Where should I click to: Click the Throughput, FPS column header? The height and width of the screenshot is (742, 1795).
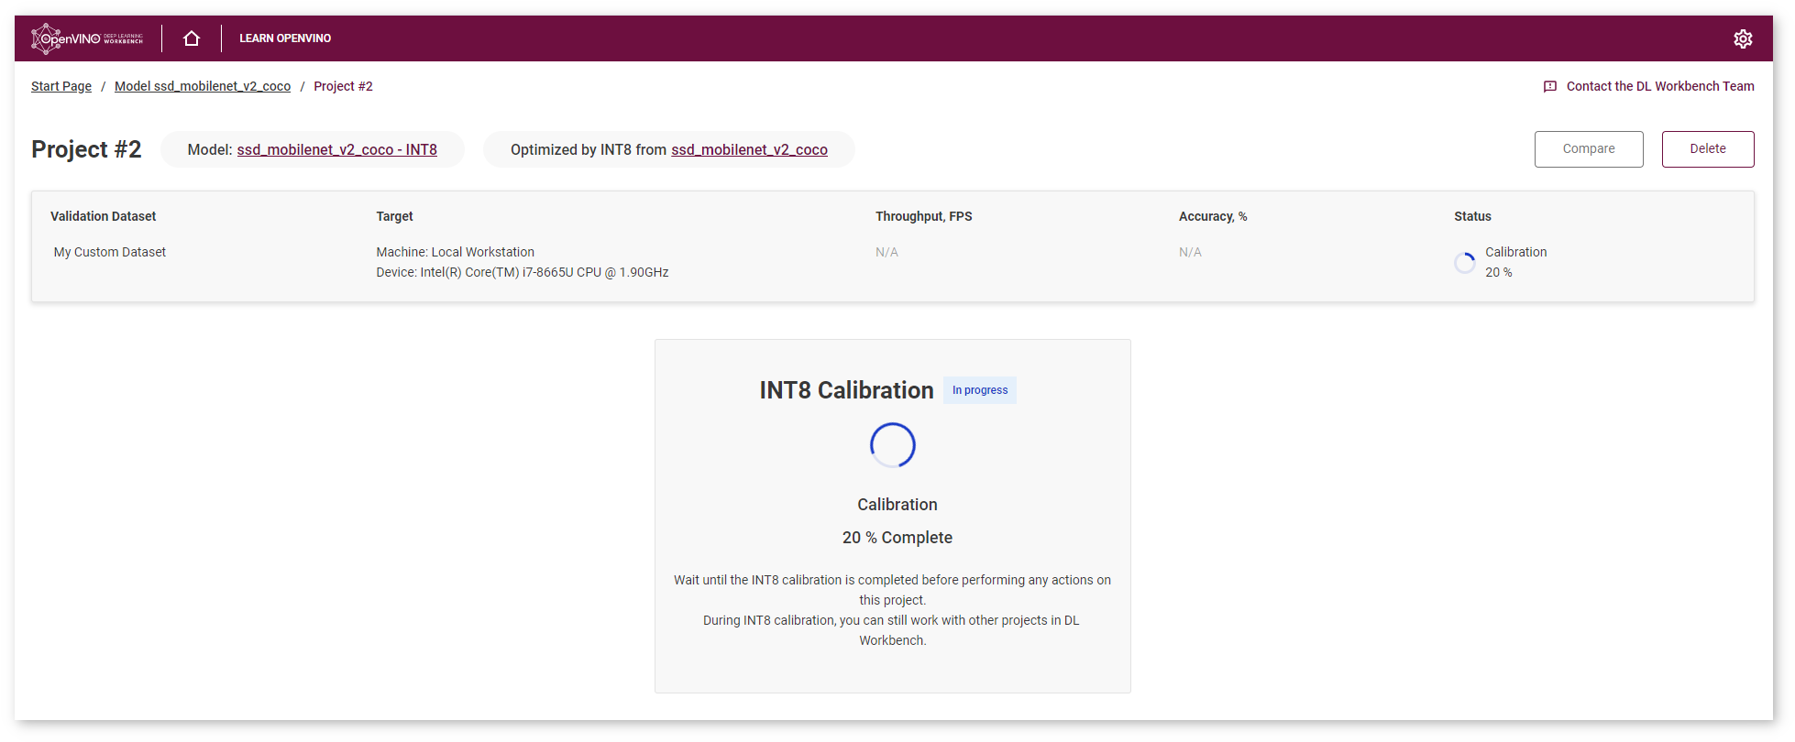pyautogui.click(x=923, y=216)
